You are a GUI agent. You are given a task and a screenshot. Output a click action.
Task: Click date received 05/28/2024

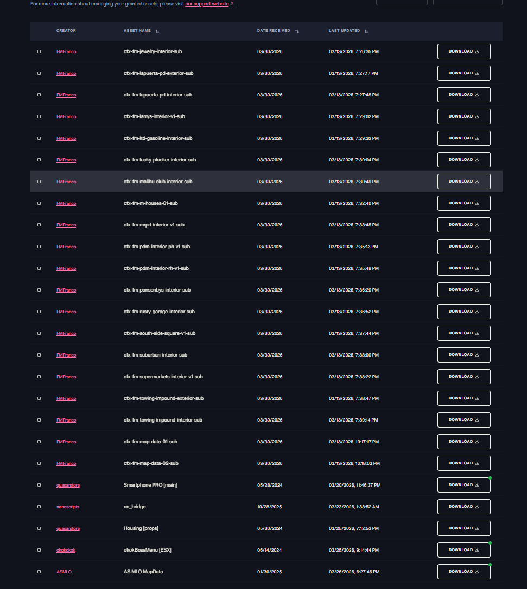click(x=269, y=485)
